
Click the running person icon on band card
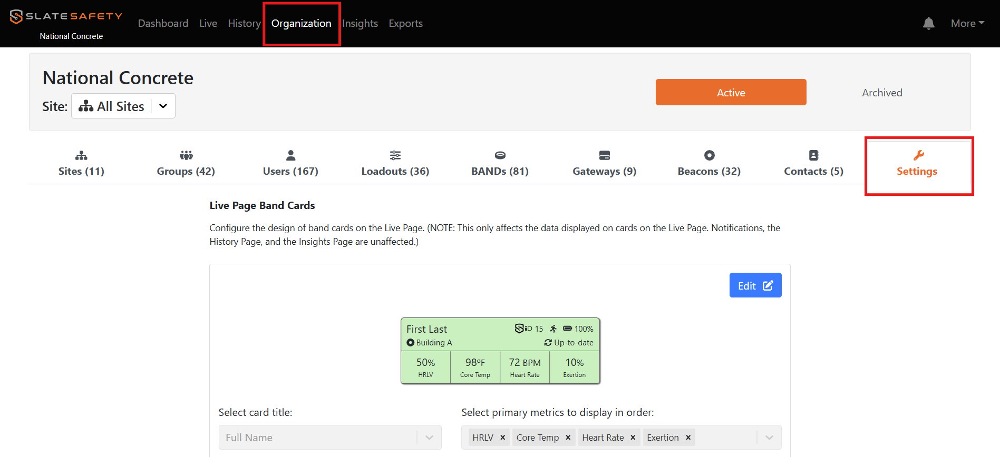[553, 329]
